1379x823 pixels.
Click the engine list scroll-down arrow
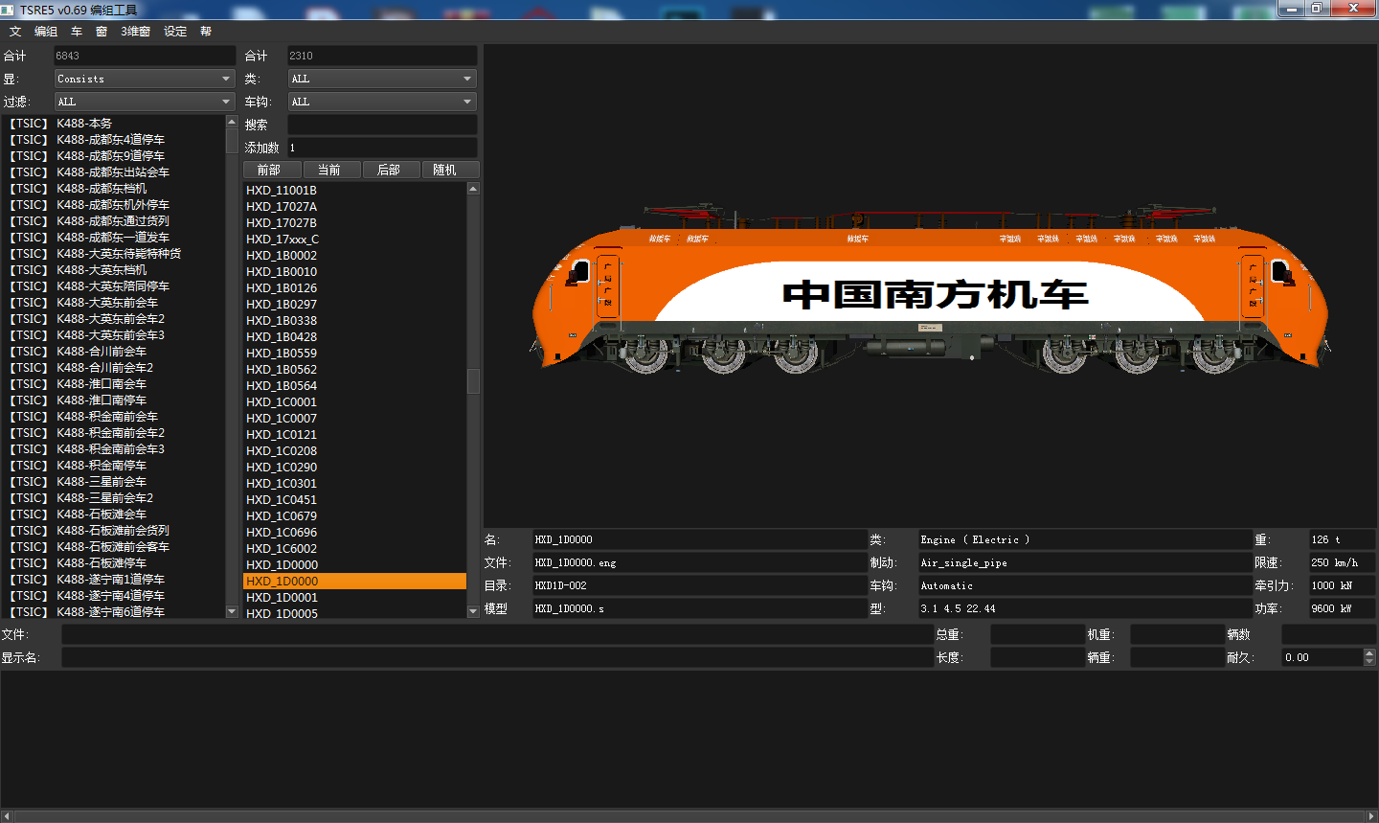(473, 611)
